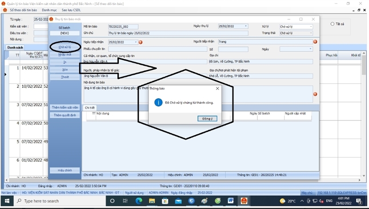Screen dimensions: 369x209
Task: Open notification center icon
Action: tap(359, 201)
